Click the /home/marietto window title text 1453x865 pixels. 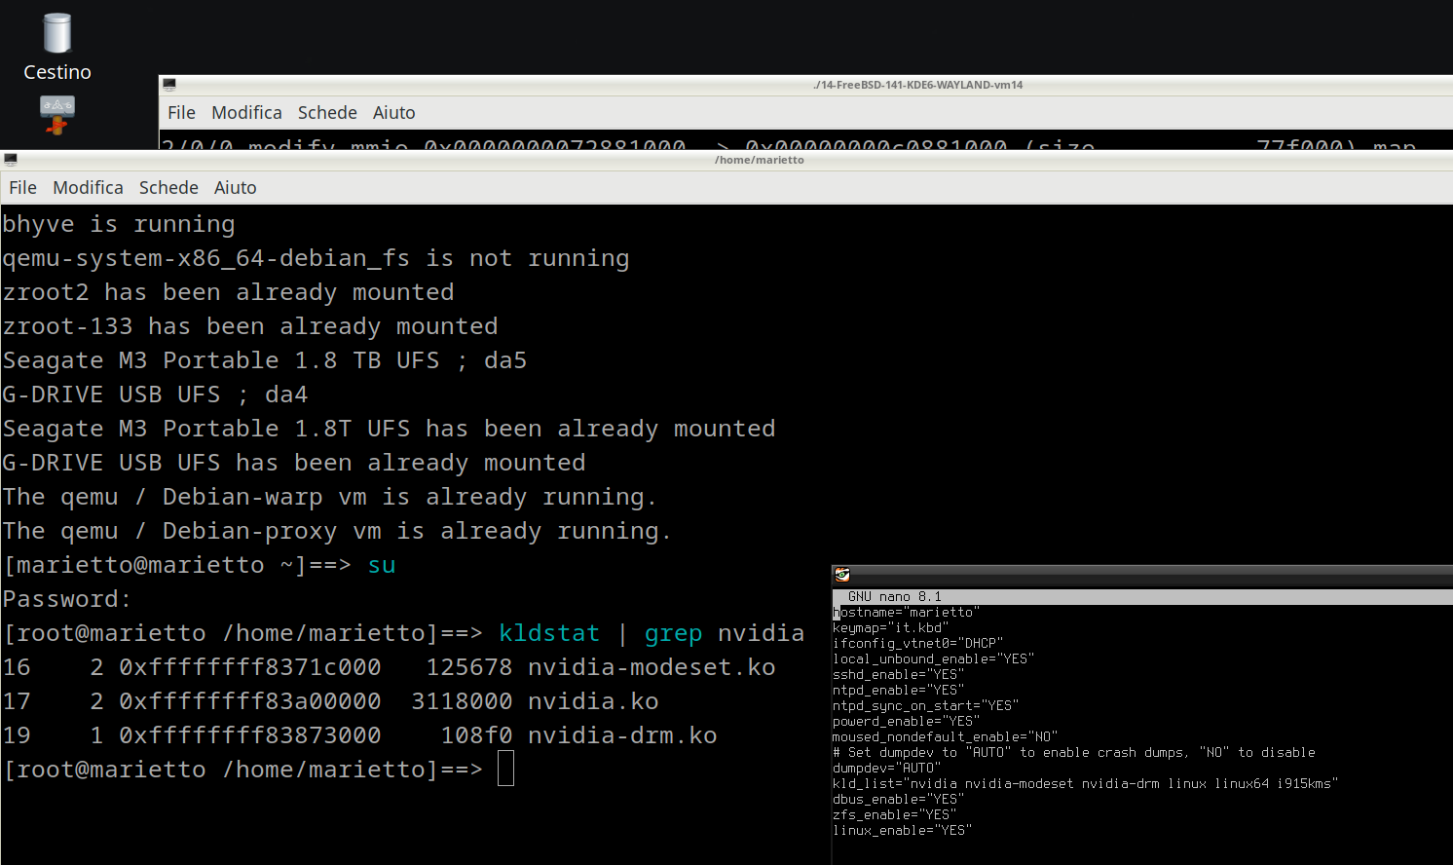(760, 160)
